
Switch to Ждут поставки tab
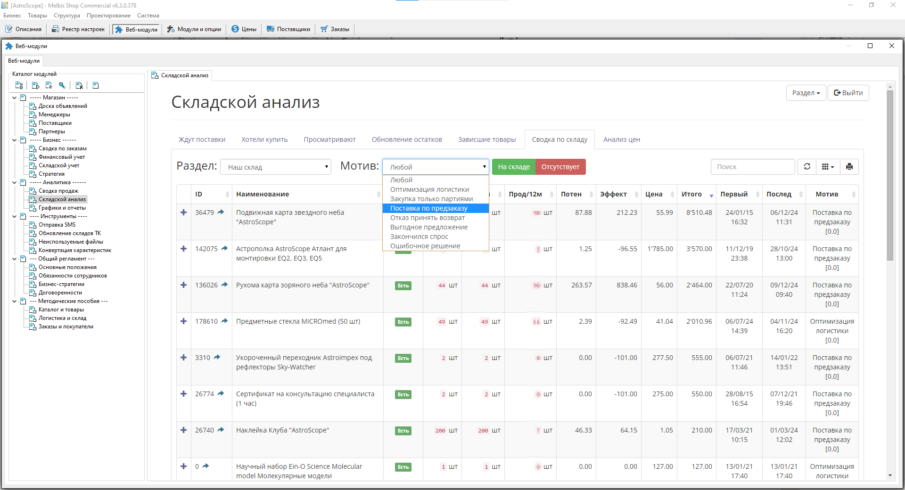coord(202,139)
